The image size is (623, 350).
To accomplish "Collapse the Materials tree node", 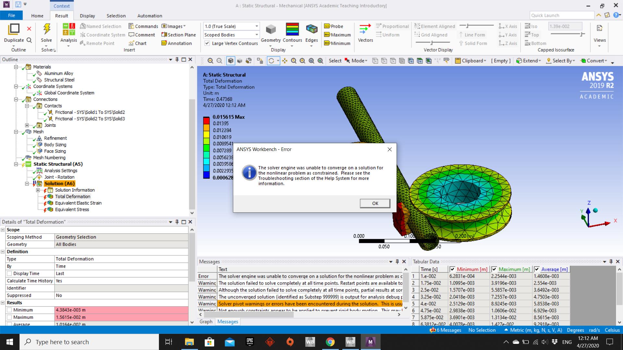I will coord(16,67).
